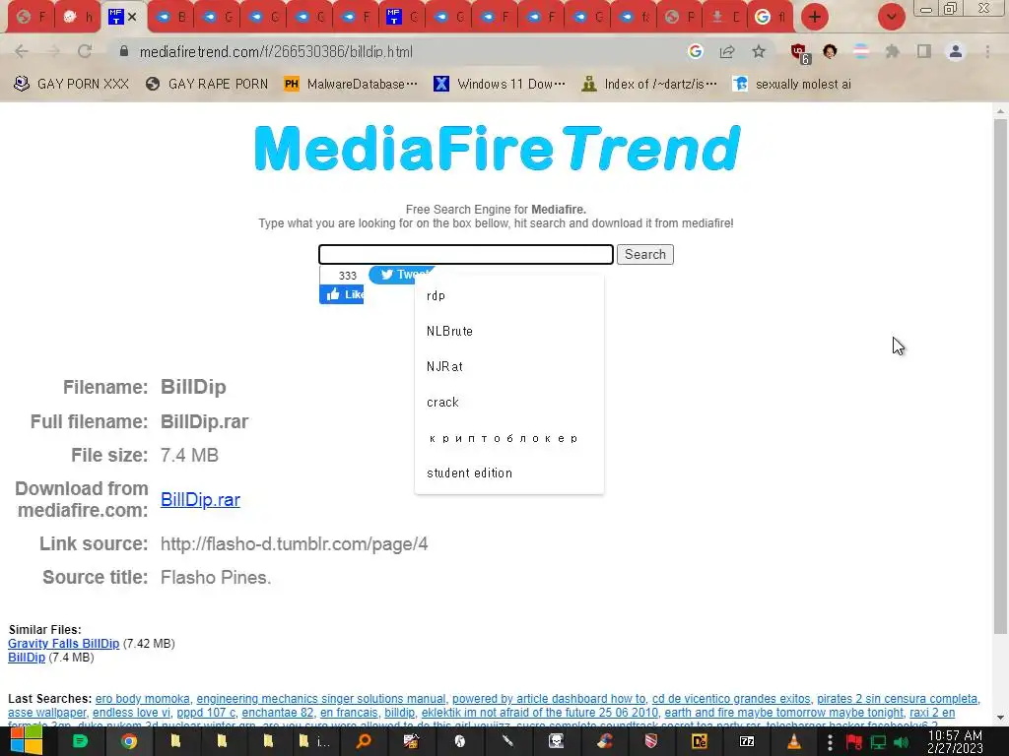1009x756 pixels.
Task: Open the network tray icon
Action: tap(878, 742)
